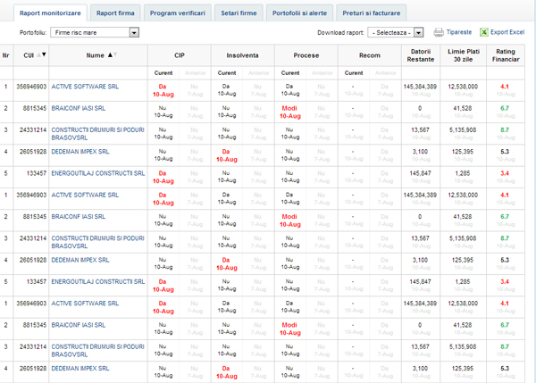Click rating 6.7 in first BRAICONF row

click(x=505, y=108)
